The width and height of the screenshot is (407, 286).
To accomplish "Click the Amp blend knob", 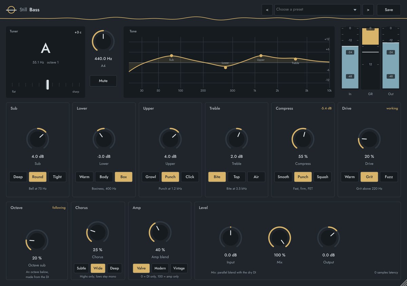I will tap(160, 232).
